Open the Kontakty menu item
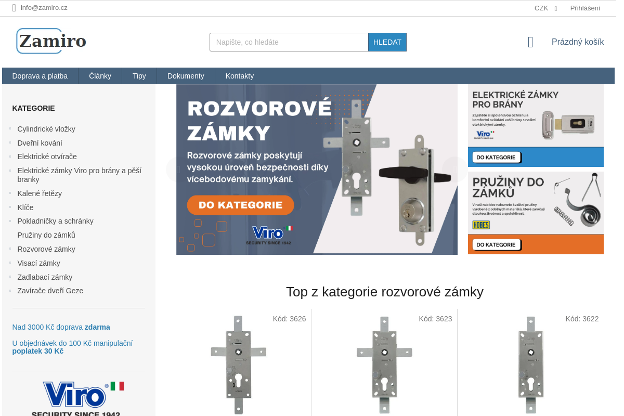 click(239, 76)
